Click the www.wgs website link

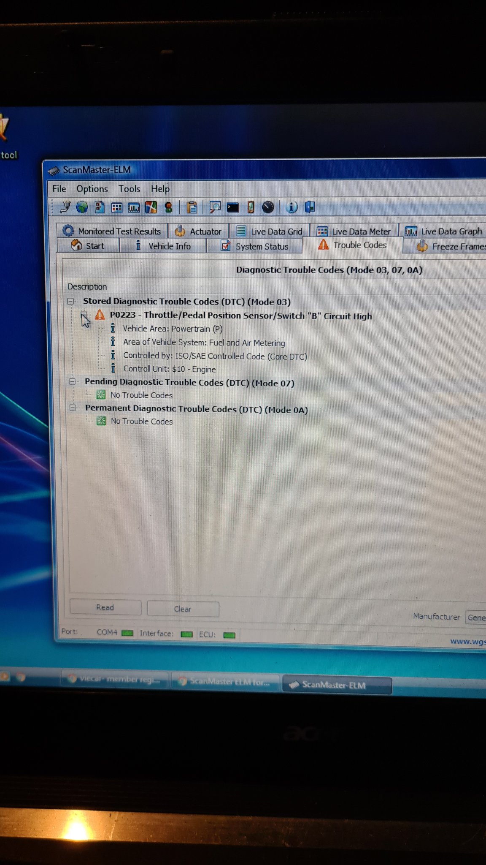click(468, 642)
